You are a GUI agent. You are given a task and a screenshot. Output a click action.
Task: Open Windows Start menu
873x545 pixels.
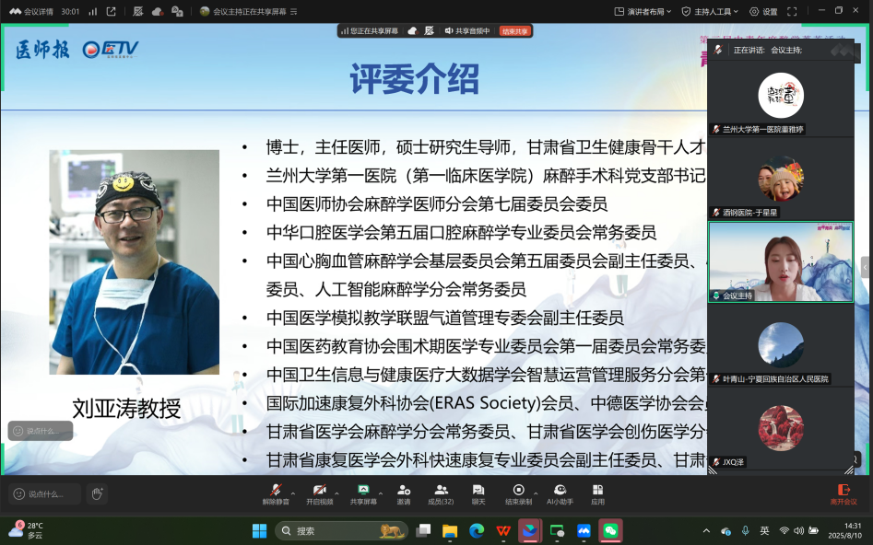[x=259, y=530]
